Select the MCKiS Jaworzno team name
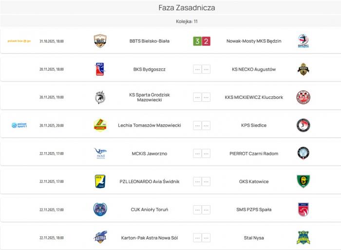 click(150, 154)
